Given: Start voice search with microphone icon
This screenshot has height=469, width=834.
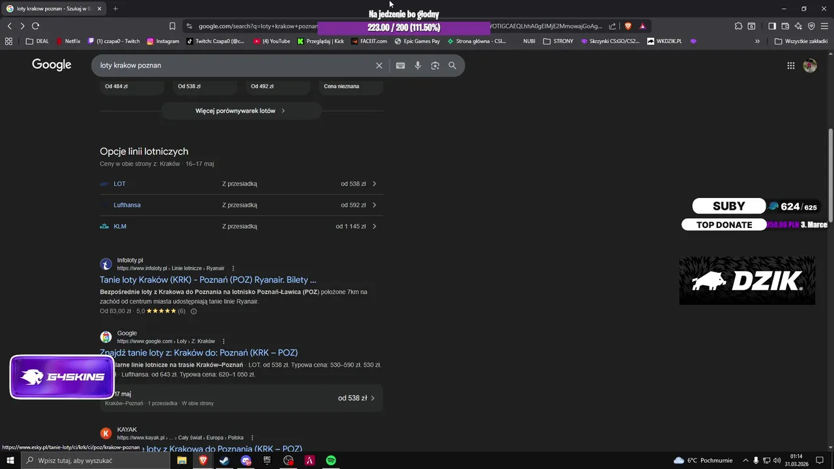Looking at the screenshot, I should pos(418,65).
